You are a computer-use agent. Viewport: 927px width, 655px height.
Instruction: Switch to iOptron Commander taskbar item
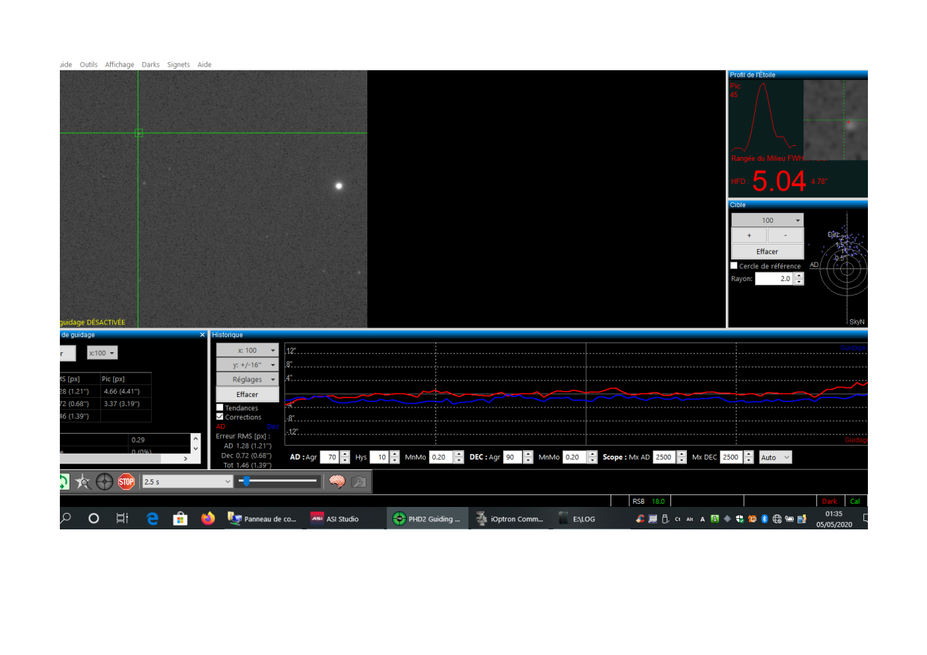[510, 519]
